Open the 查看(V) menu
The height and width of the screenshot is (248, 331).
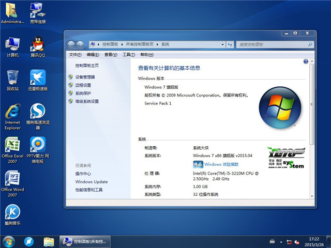point(111,55)
